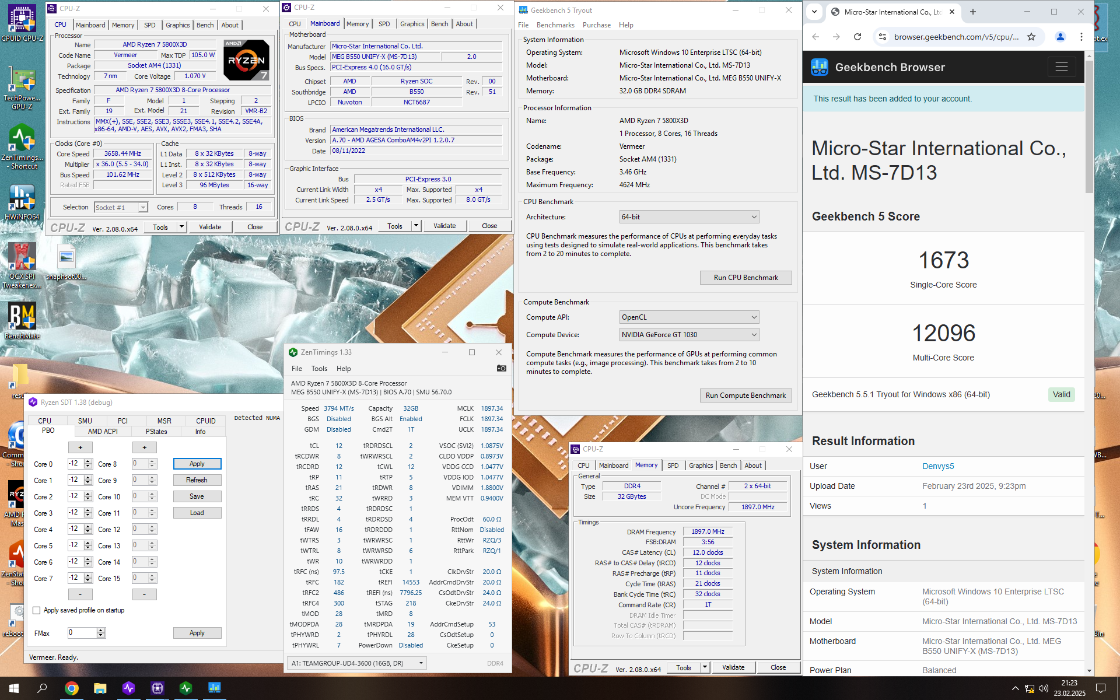Image resolution: width=1120 pixels, height=700 pixels.
Task: Click Windows Start button
Action: [x=14, y=688]
